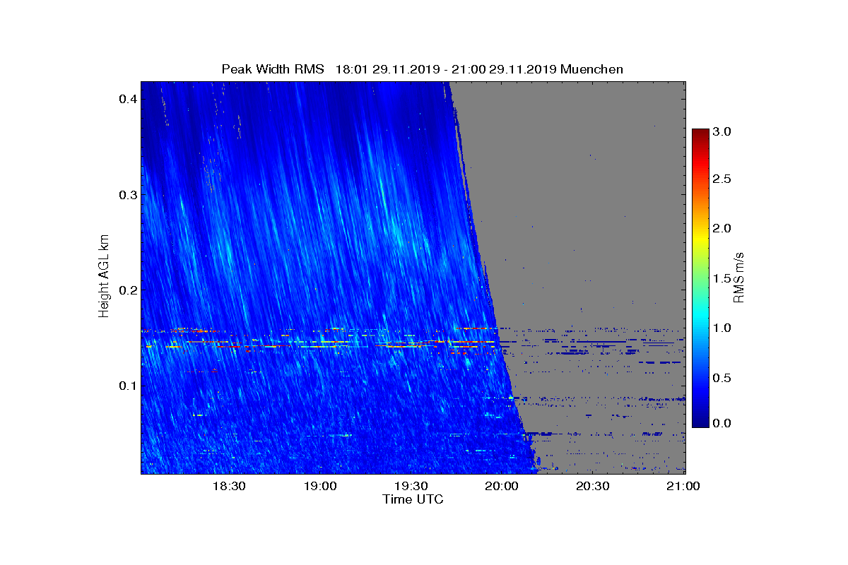The height and width of the screenshot is (565, 848).
Task: Click the 'Time UTC' axis label
Action: (413, 499)
